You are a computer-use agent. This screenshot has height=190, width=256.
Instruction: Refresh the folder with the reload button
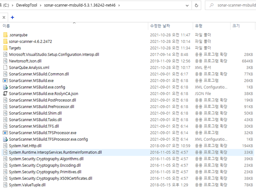[x=196, y=6]
